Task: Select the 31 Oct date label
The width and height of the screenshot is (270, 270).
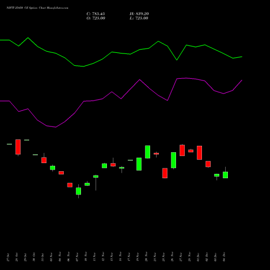Action: 43,257
